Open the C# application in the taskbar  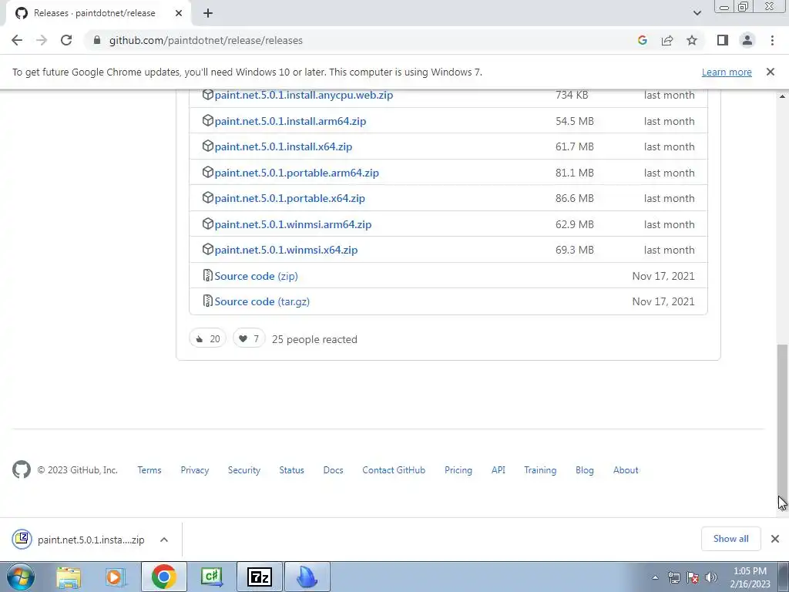tap(211, 577)
